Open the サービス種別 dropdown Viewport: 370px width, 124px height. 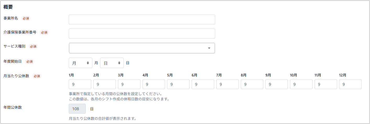coord(142,48)
